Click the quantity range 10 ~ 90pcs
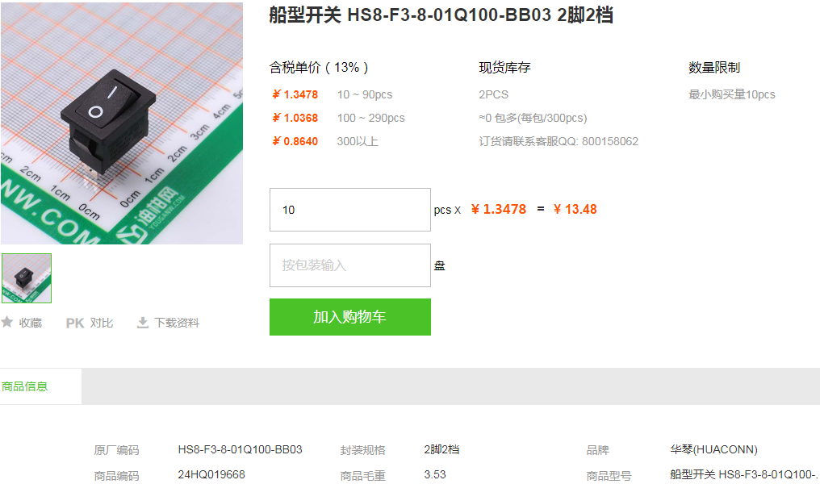This screenshot has width=820, height=484. tap(365, 94)
